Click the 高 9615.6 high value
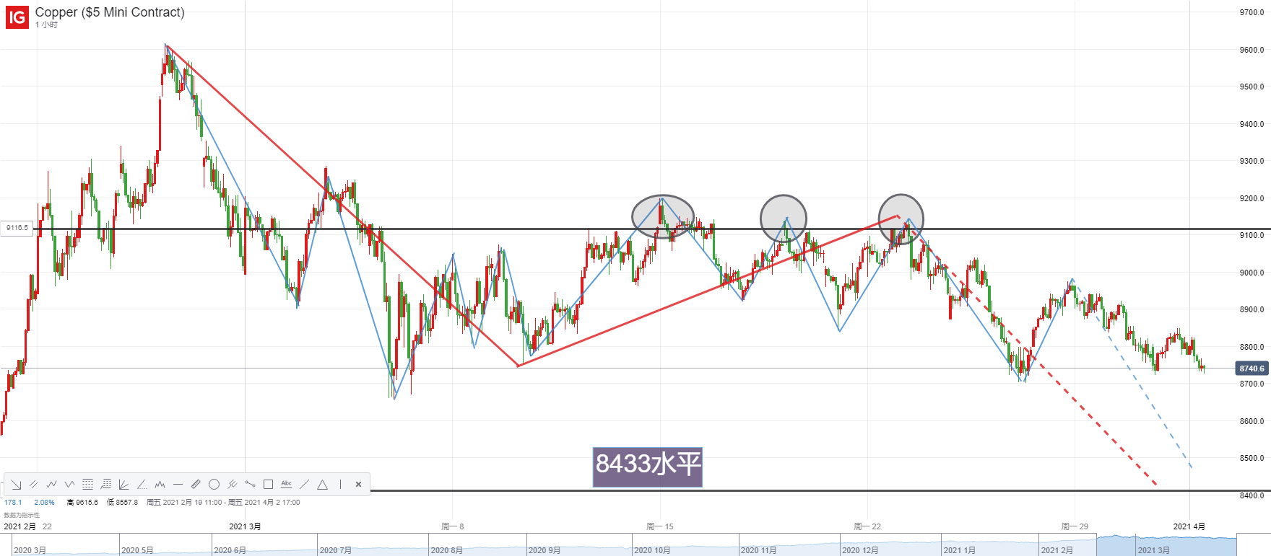1271x556 pixels. click(x=82, y=503)
